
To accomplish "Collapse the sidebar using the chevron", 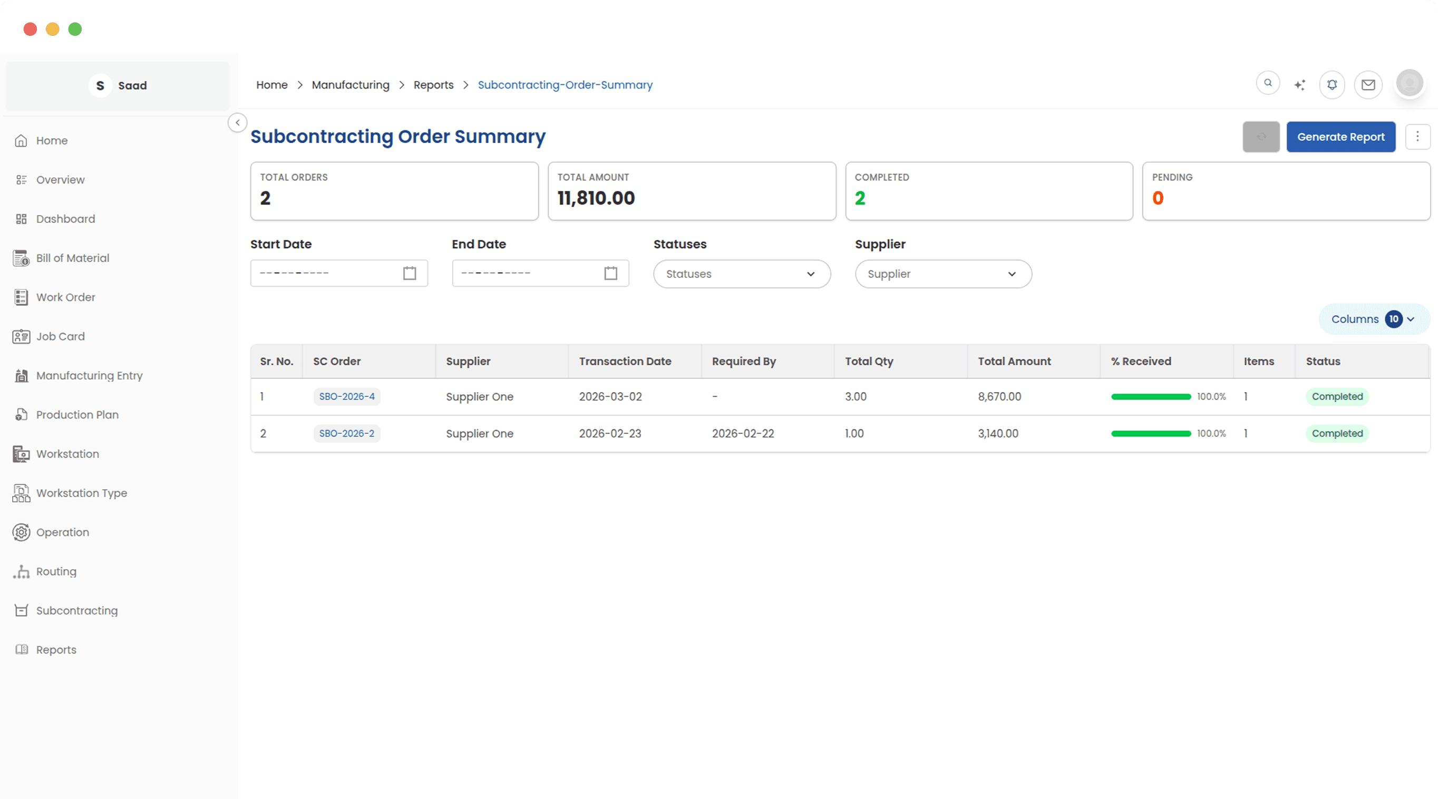I will 237,122.
